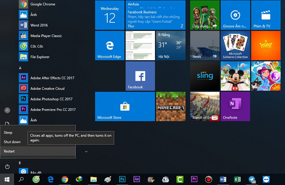Open Excel from the taskbar

tap(237, 179)
